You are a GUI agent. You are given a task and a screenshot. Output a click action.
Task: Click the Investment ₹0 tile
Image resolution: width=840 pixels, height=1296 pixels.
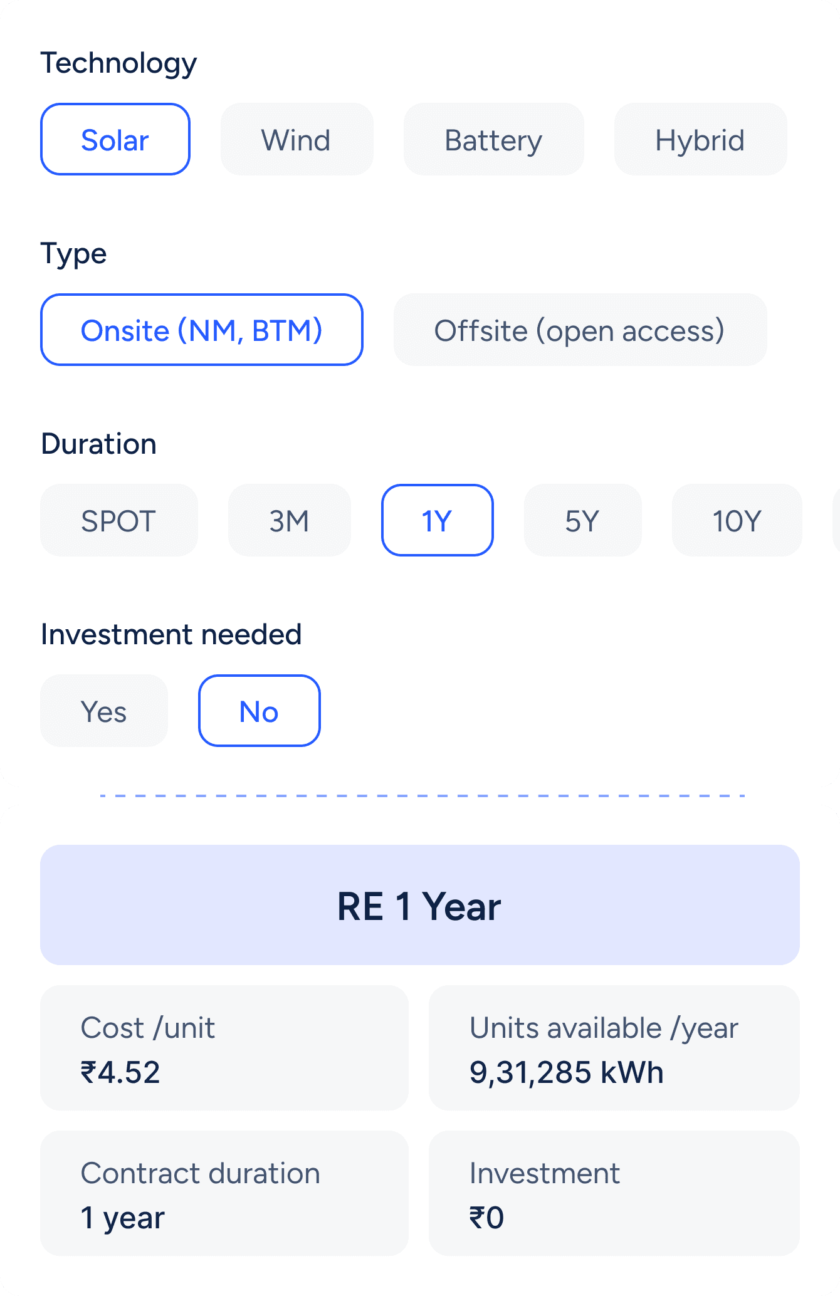(x=614, y=1193)
